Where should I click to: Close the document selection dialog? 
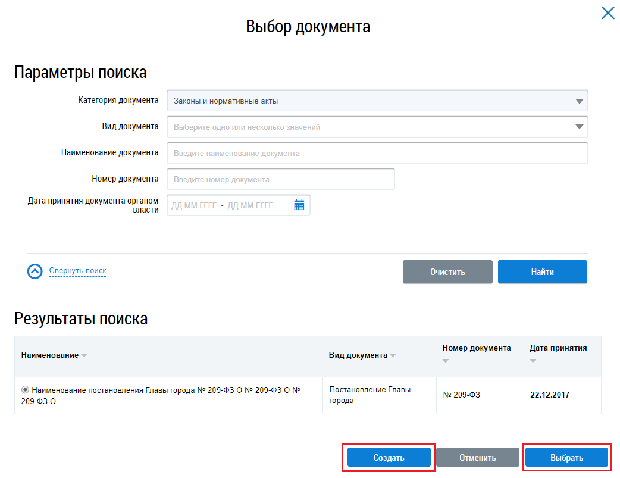coord(608,13)
